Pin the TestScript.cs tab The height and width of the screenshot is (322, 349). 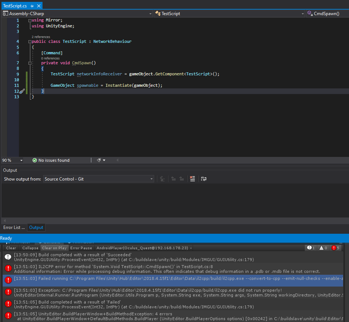[32, 6]
